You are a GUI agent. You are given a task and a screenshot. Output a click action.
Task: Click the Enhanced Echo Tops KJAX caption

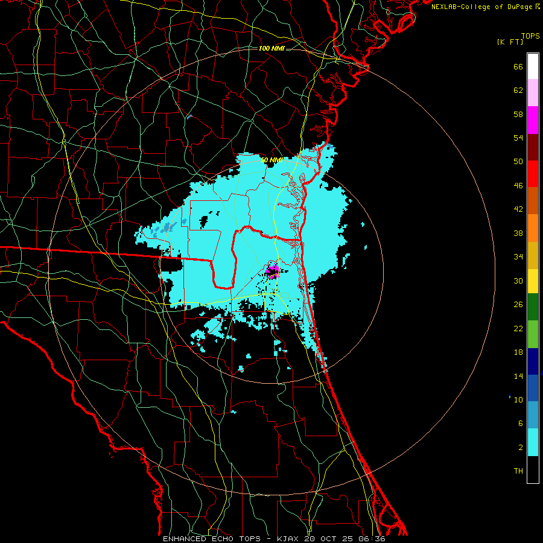pos(274,539)
